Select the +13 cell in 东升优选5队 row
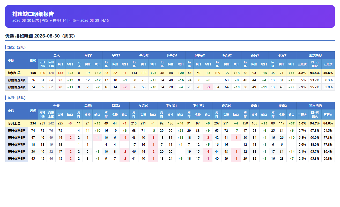 180,138
